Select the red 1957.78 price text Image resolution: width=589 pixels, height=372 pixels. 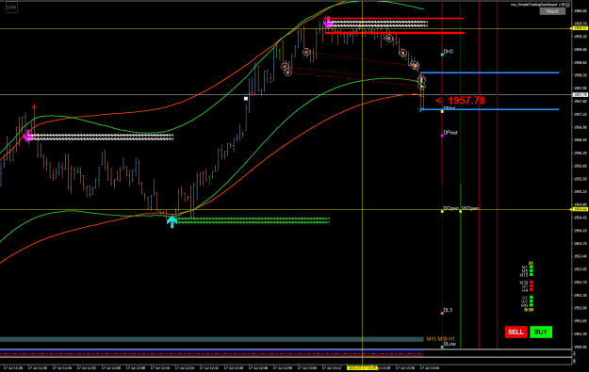[466, 101]
